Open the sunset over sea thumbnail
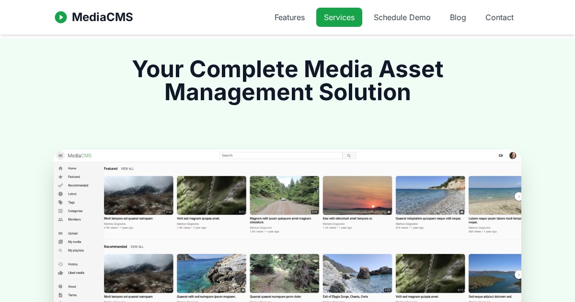The height and width of the screenshot is (302, 575). (357, 195)
